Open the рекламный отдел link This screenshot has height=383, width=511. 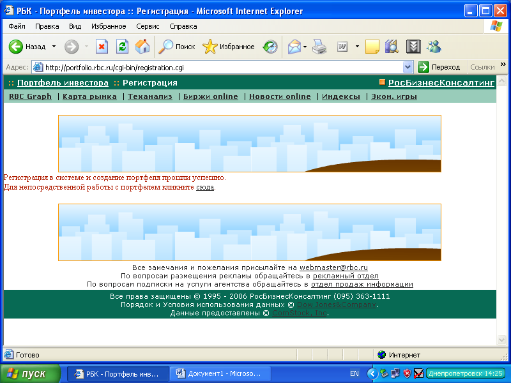click(x=346, y=276)
